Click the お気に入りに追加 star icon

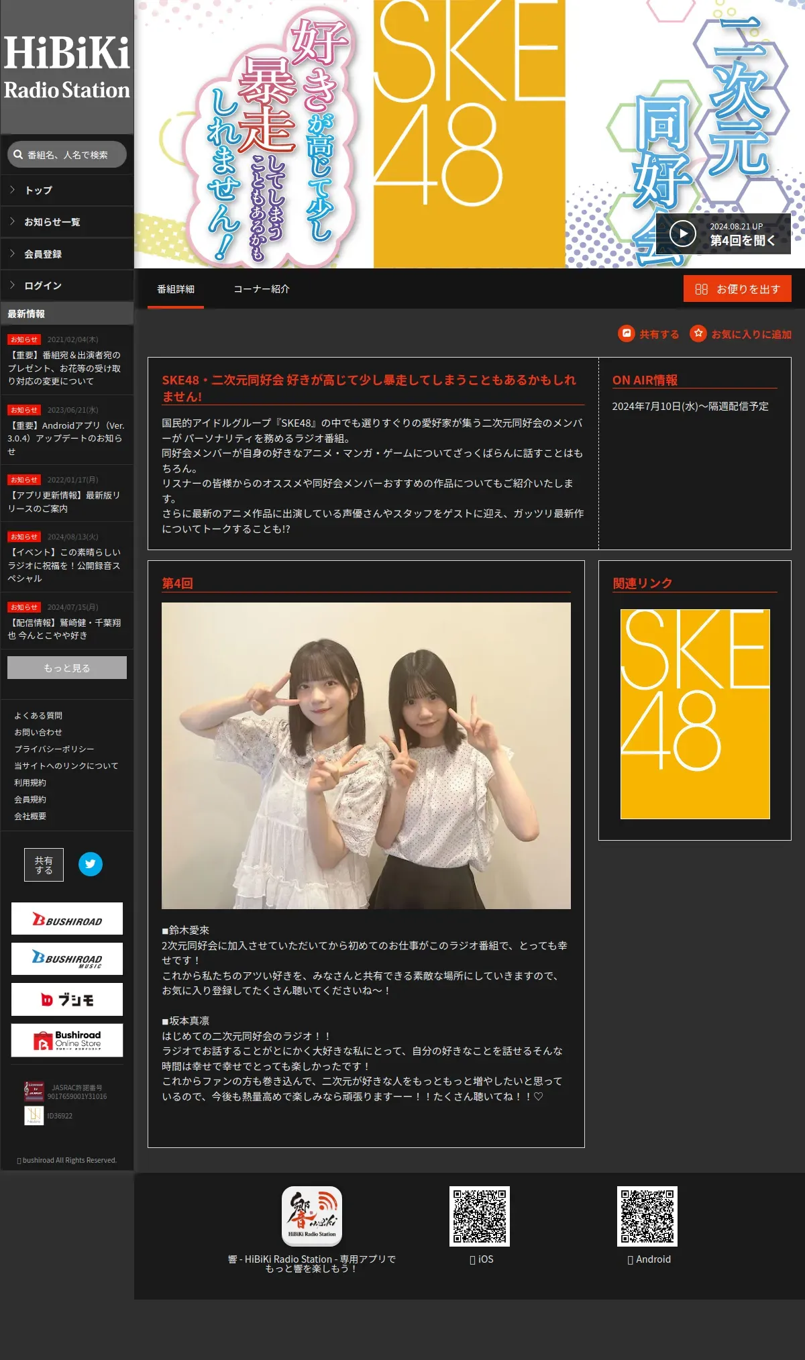[x=698, y=333]
